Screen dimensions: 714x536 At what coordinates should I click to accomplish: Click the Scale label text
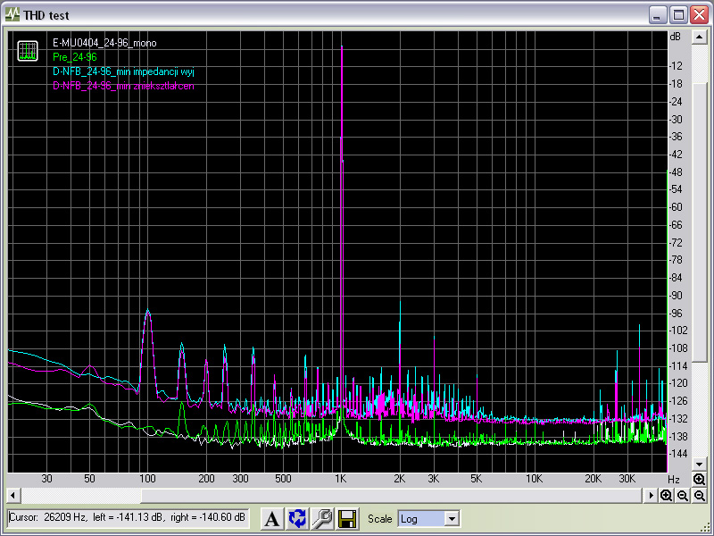pos(380,519)
